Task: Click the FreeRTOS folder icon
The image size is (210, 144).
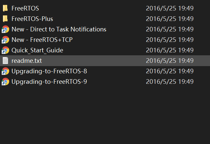Action: (5, 8)
